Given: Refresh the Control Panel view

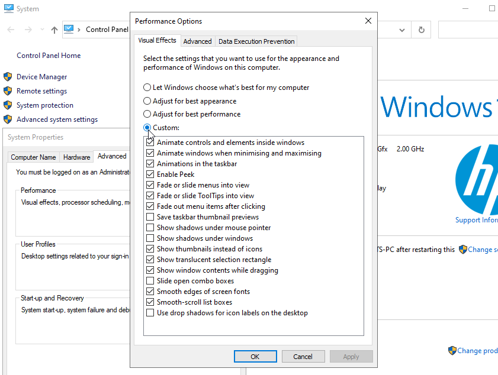Looking at the screenshot, I should [421, 30].
